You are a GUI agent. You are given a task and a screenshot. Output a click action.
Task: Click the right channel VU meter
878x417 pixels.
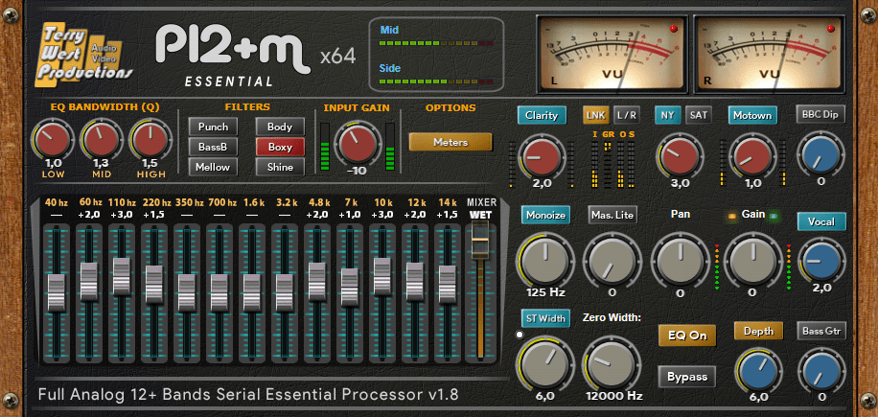coord(770,54)
